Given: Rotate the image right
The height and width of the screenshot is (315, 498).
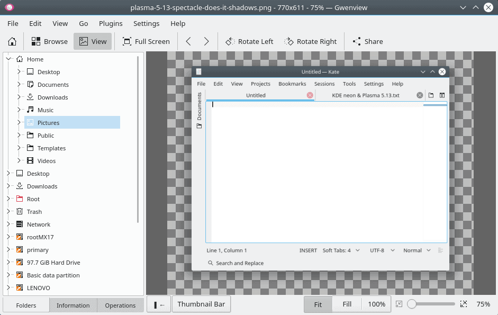Looking at the screenshot, I should click(310, 41).
